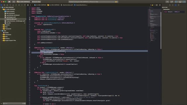This screenshot has height=105, width=187.
Task: Go forward in editor history
Action: coord(32,5)
